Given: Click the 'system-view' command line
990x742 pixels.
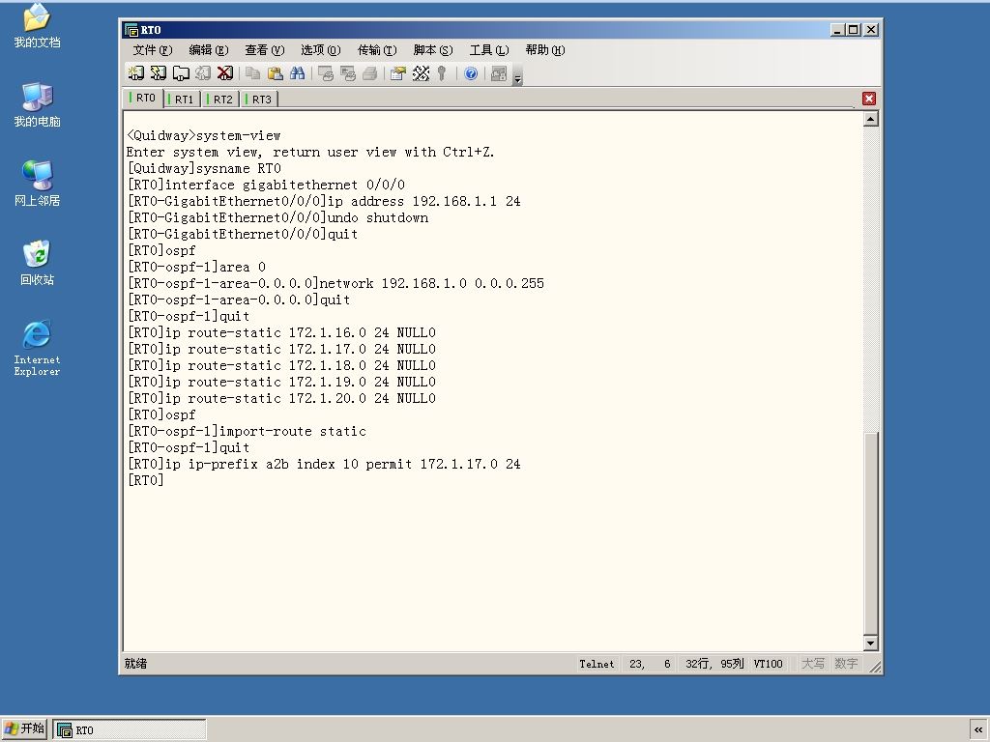Looking at the screenshot, I should (203, 135).
